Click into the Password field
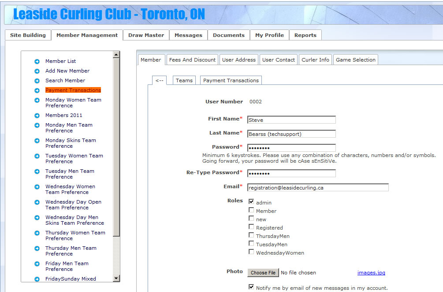 coord(291,148)
